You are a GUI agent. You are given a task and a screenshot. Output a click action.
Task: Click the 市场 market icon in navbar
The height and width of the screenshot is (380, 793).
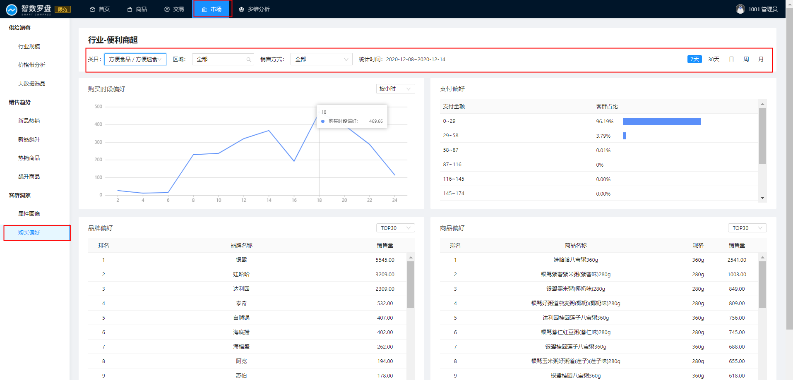point(204,10)
